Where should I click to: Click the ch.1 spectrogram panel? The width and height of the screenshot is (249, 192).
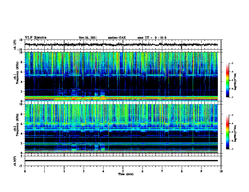point(121,77)
